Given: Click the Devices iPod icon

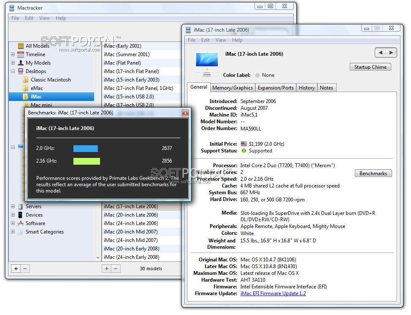Looking at the screenshot, I should (x=20, y=215).
